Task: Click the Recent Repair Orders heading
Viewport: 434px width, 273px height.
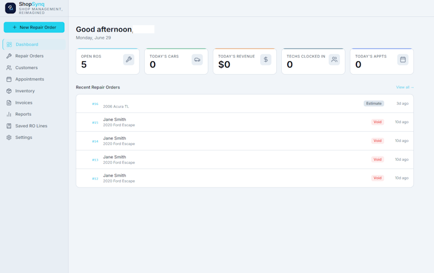Action: 98,87
